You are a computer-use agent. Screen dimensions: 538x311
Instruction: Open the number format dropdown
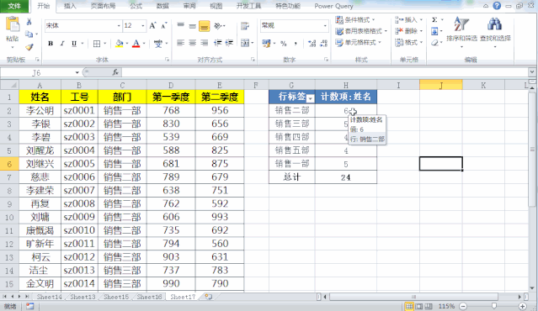point(325,26)
